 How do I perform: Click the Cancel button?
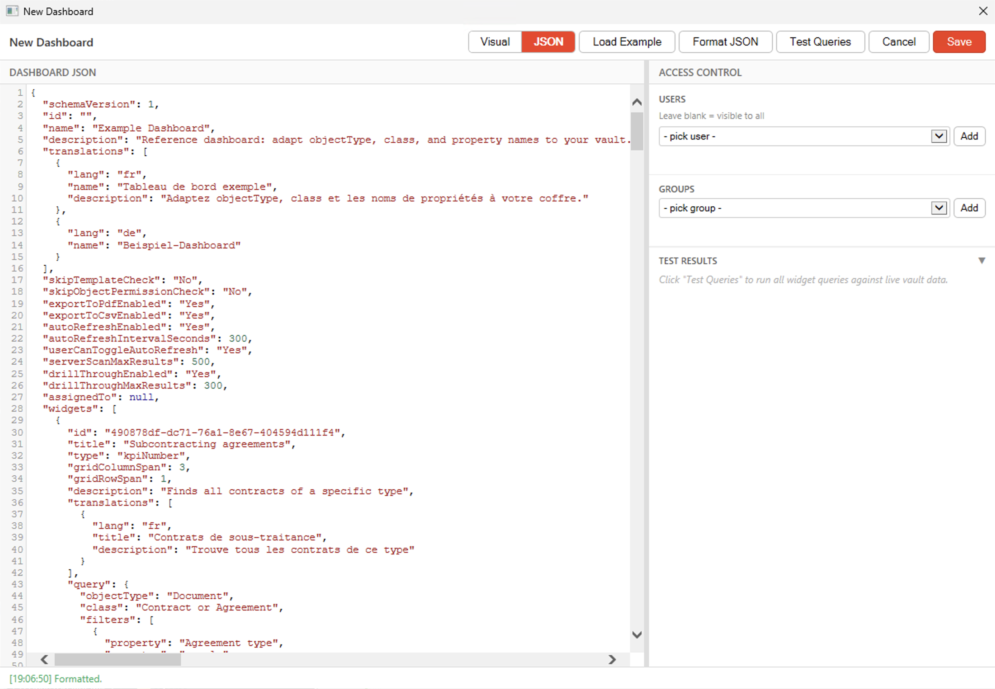pos(899,42)
